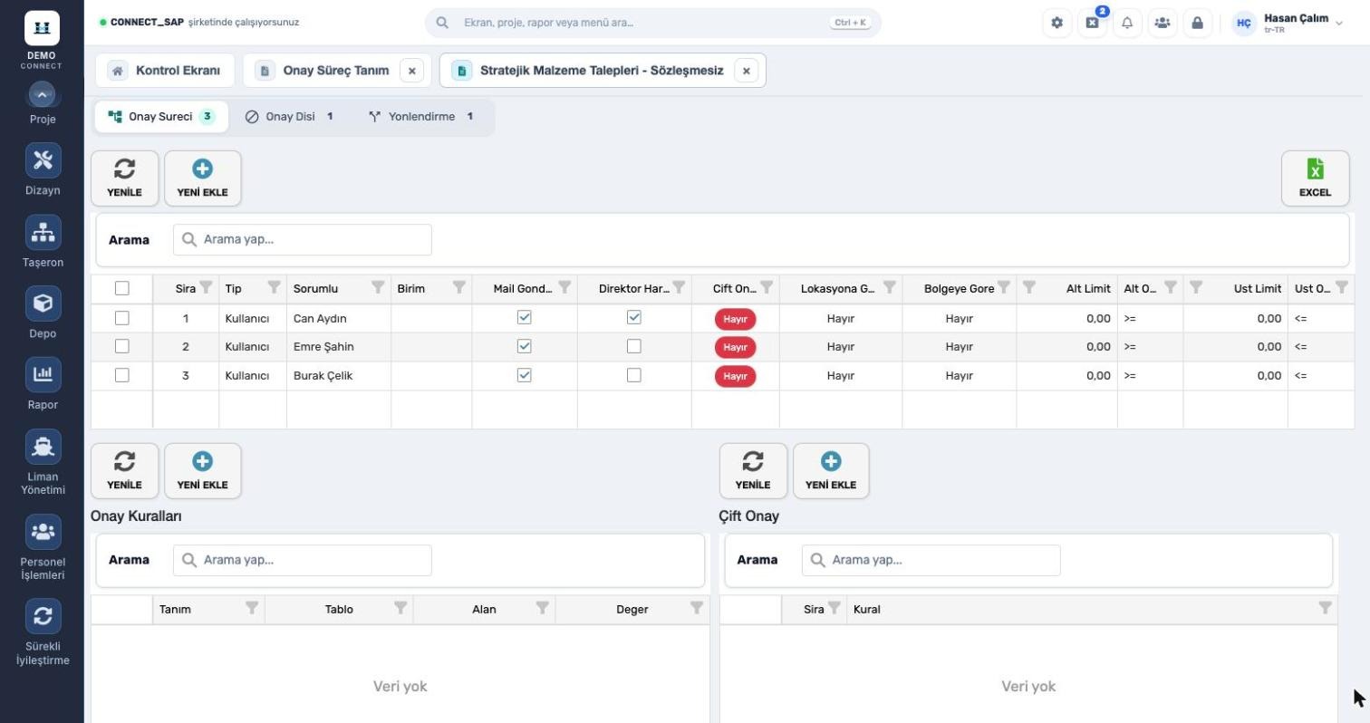
Task: Click the Arama field above the approval grid
Action: 302,239
